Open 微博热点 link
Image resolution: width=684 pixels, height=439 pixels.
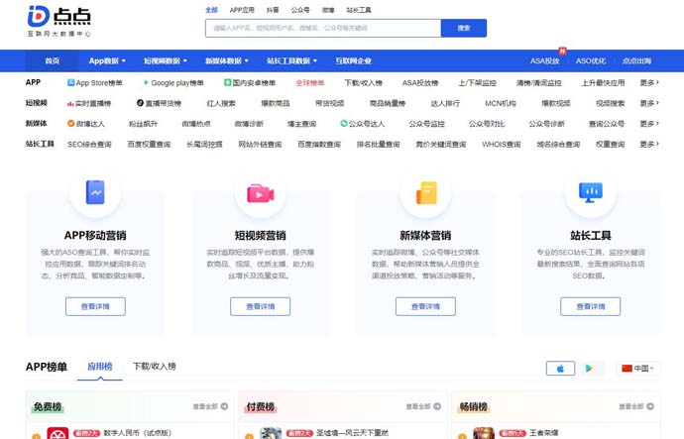click(x=196, y=123)
